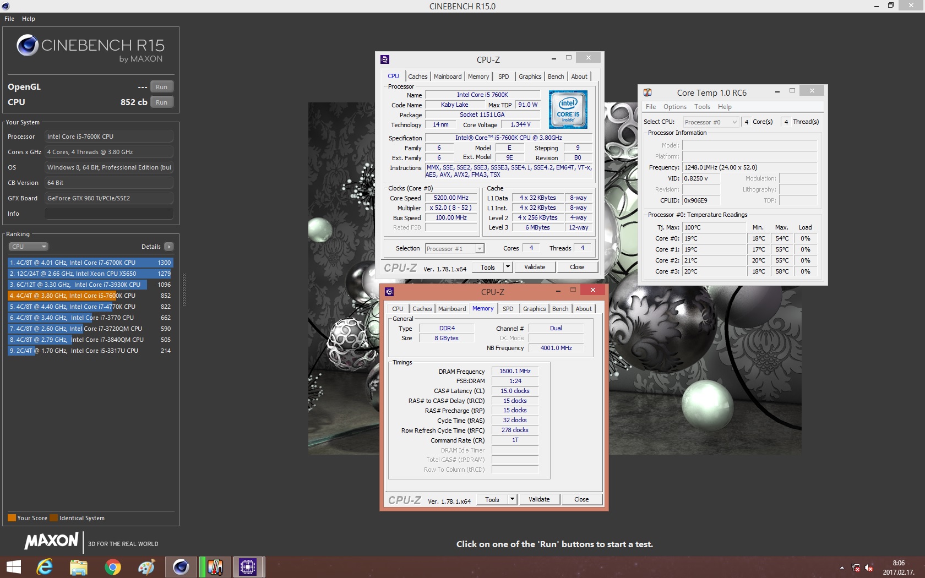Image resolution: width=925 pixels, height=578 pixels.
Task: Click the Cinebench logo icon in the header
Action: [27, 45]
